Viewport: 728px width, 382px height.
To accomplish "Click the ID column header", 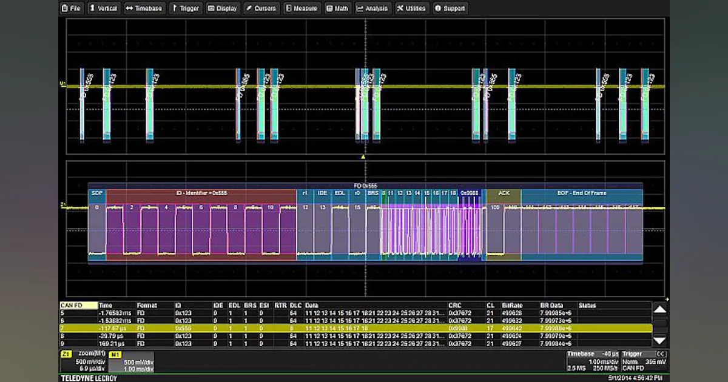I will (178, 306).
